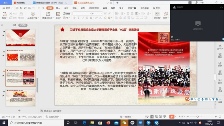Open the 幻灯片放映 ribbon tab
This screenshot has width=224, height=126.
point(94,8)
